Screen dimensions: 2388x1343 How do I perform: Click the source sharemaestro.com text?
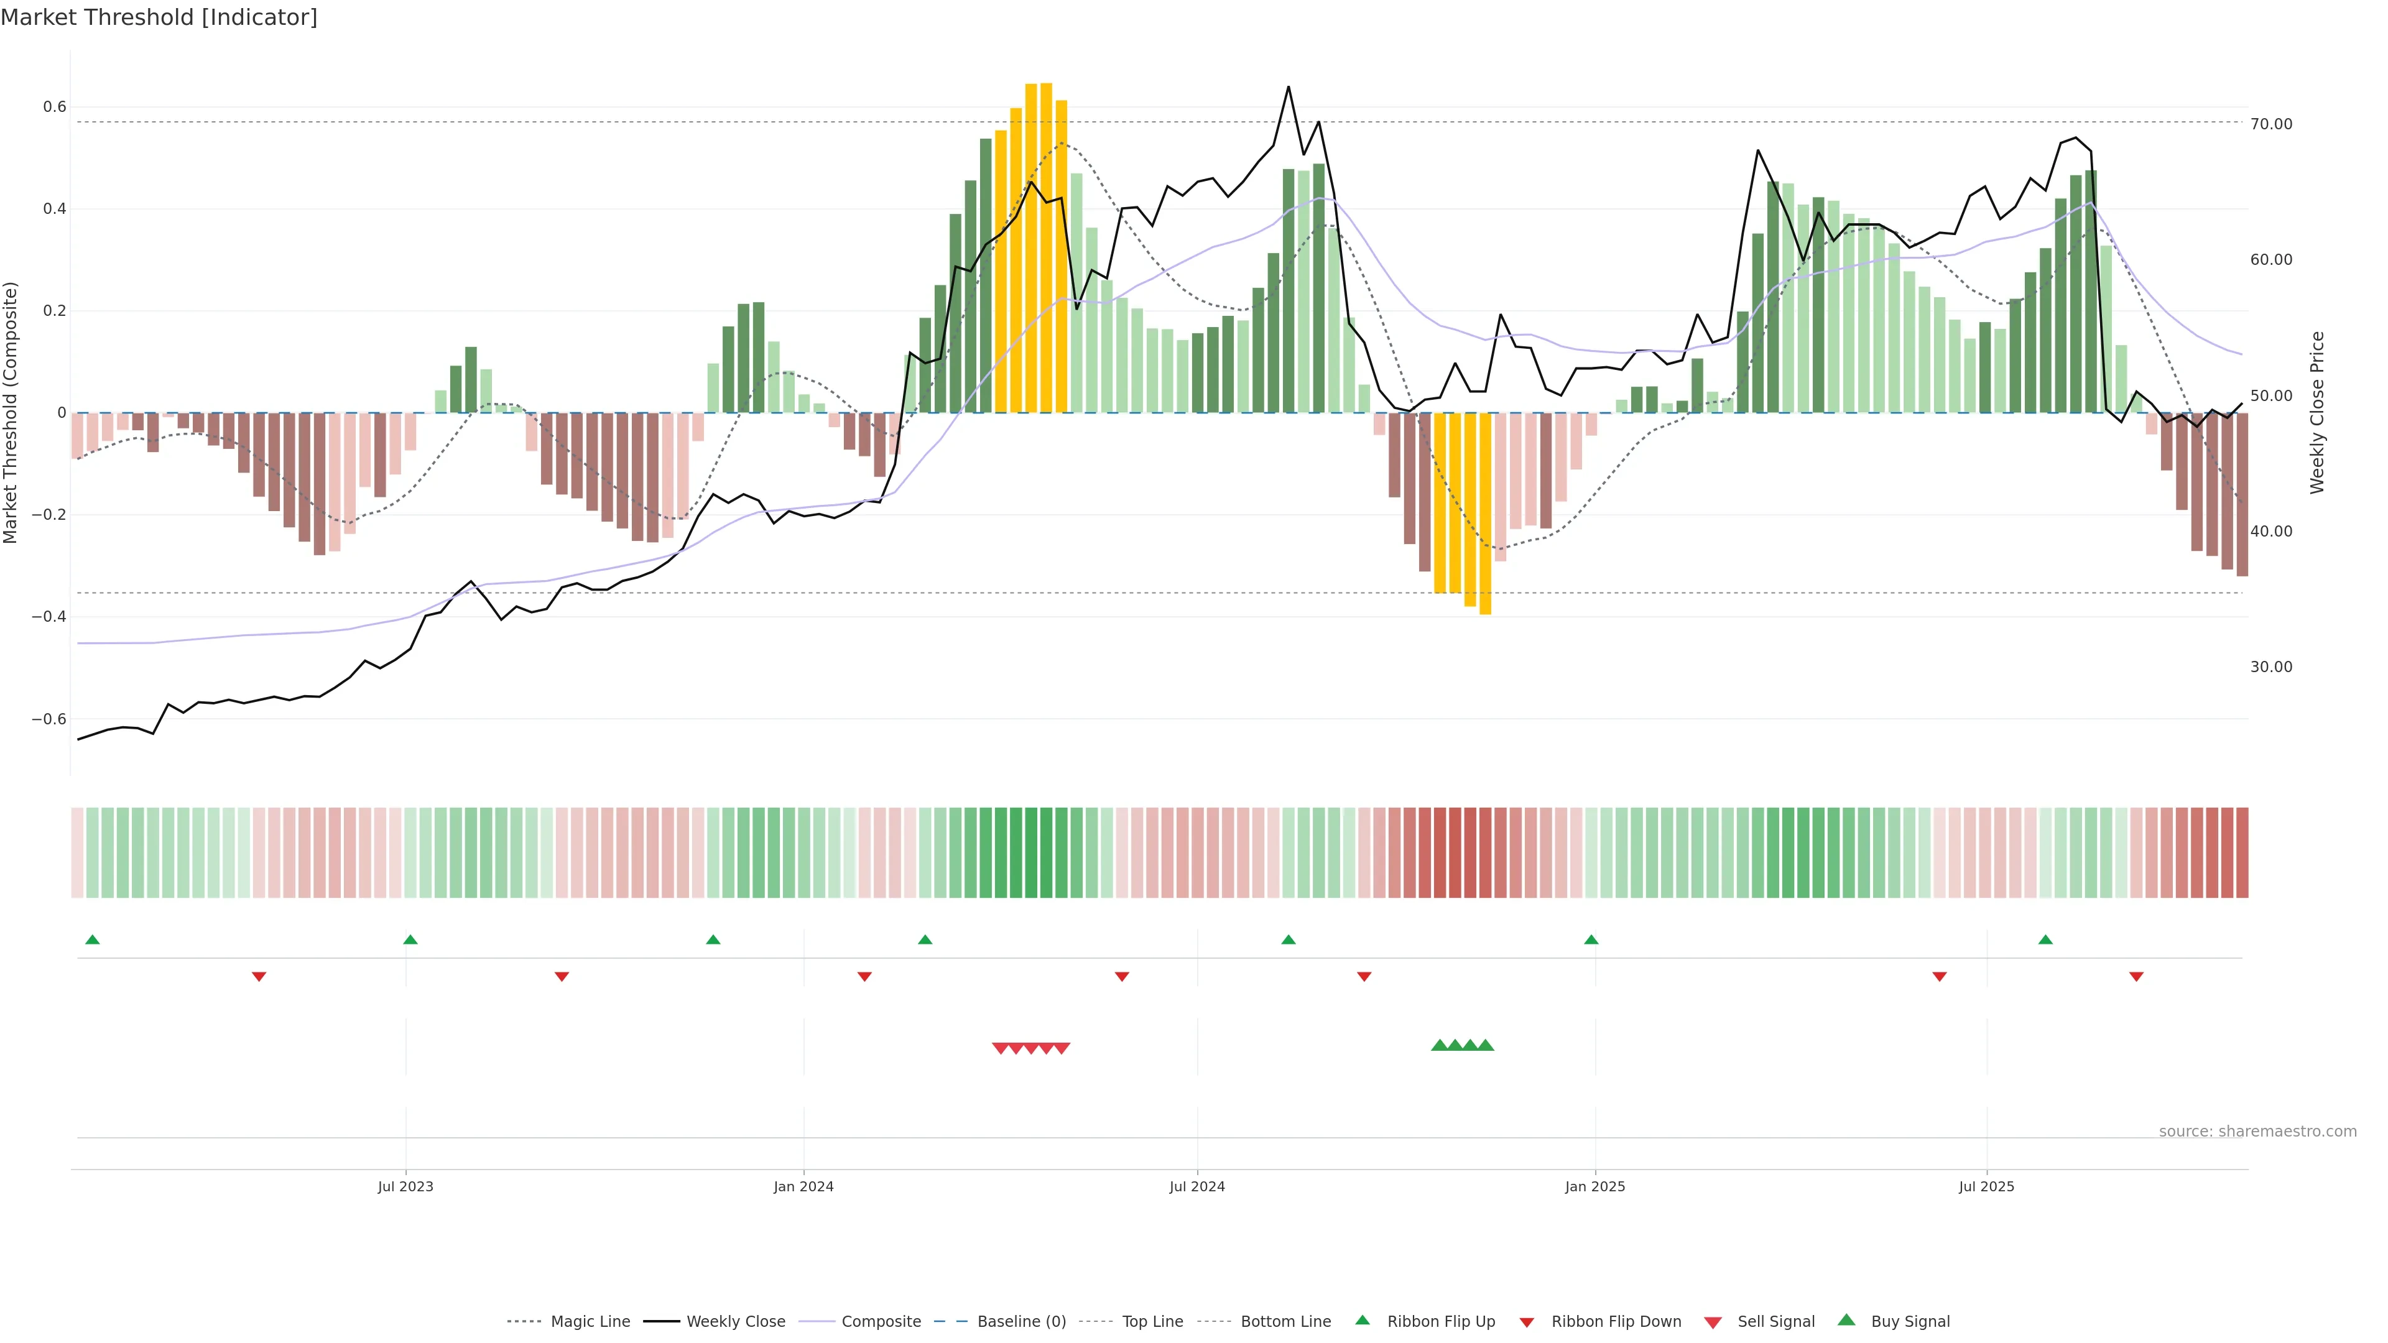pyautogui.click(x=2257, y=1132)
